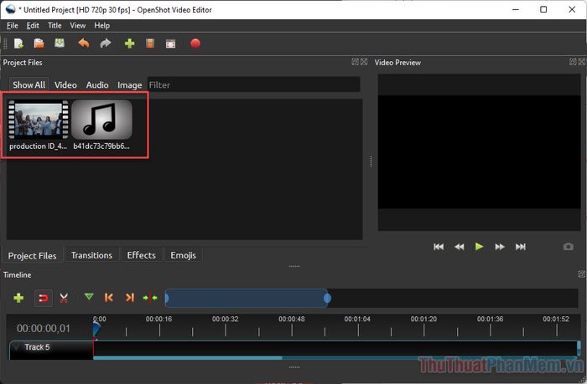Open the Edit menu

click(x=33, y=25)
